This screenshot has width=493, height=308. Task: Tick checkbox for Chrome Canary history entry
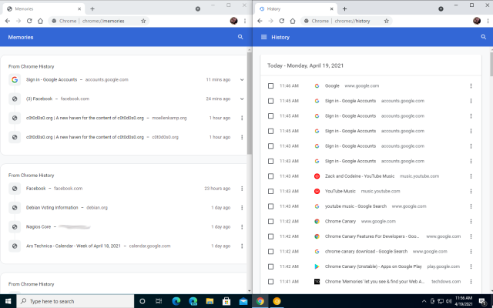click(x=270, y=221)
